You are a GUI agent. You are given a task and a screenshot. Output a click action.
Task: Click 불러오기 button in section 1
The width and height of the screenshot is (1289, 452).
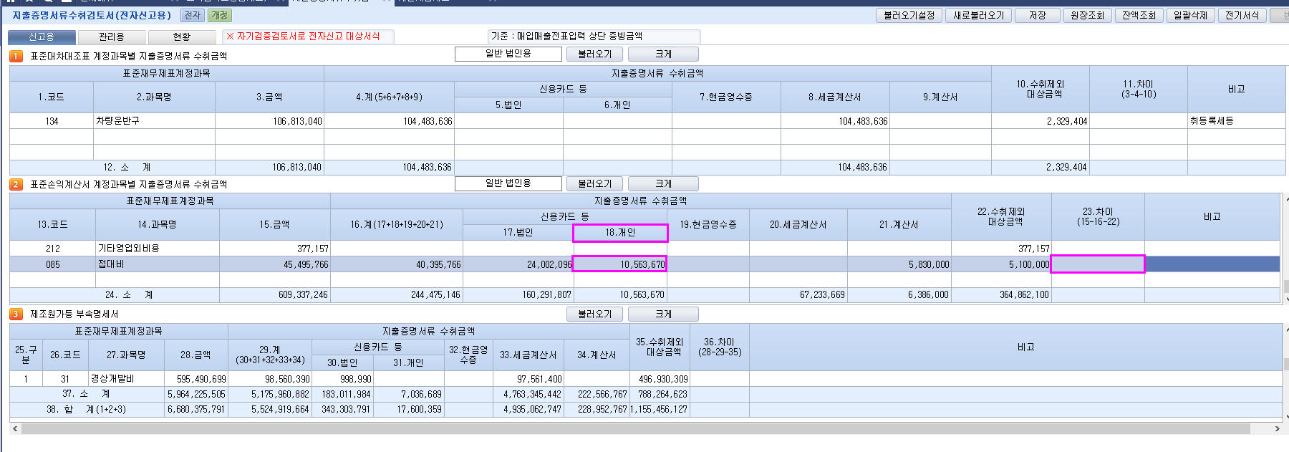tap(594, 54)
